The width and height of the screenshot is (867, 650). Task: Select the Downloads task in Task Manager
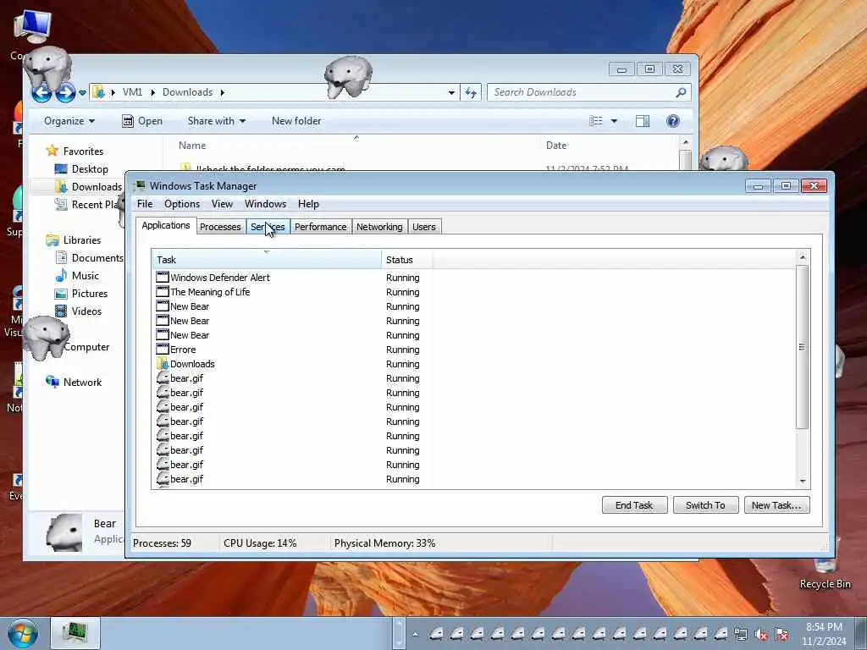coord(192,364)
